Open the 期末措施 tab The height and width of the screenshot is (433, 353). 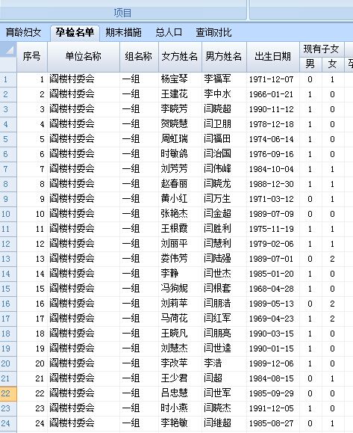click(x=123, y=33)
